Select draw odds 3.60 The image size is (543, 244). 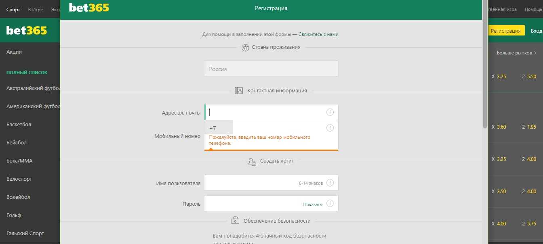pyautogui.click(x=501, y=127)
